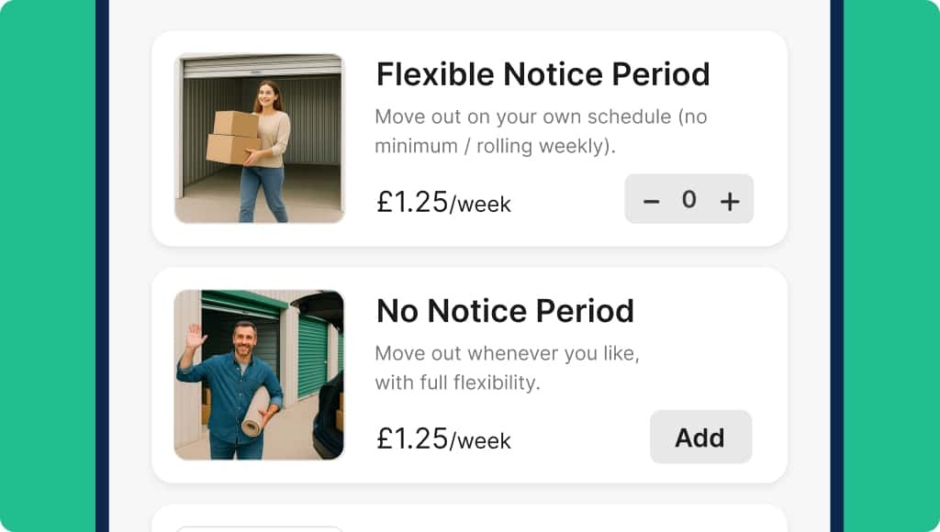Click the 'Move out whenever you like' description

[x=507, y=368]
